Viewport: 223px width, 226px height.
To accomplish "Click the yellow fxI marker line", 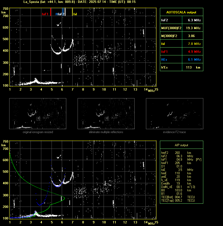I will tap(72, 12).
